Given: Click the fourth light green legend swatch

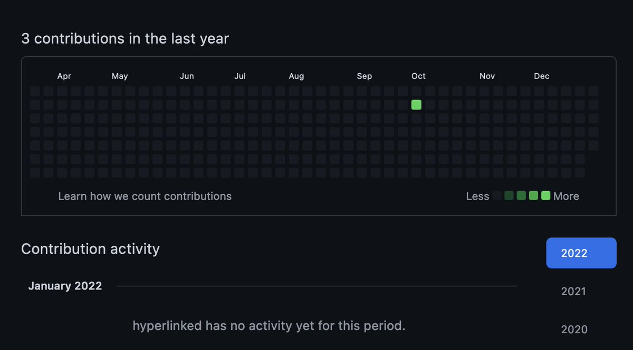Looking at the screenshot, I should 533,196.
